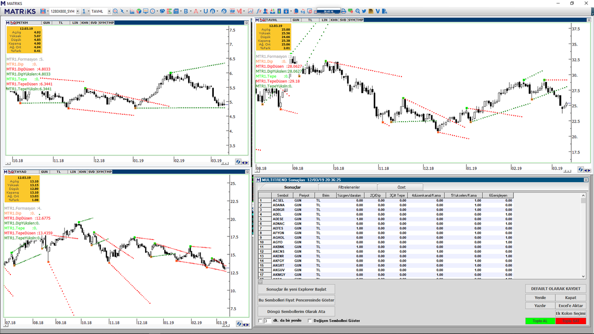The width and height of the screenshot is (594, 334).
Task: Click the red M toolbar icon
Action: (239, 11)
